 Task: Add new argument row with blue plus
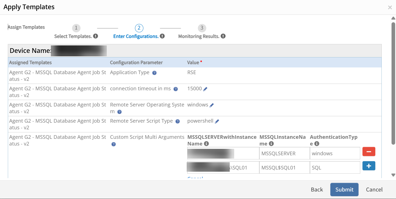tap(369, 166)
